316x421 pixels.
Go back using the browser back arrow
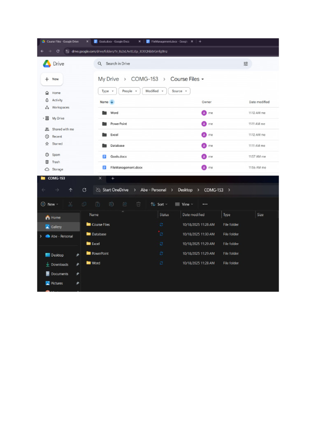[x=42, y=51]
